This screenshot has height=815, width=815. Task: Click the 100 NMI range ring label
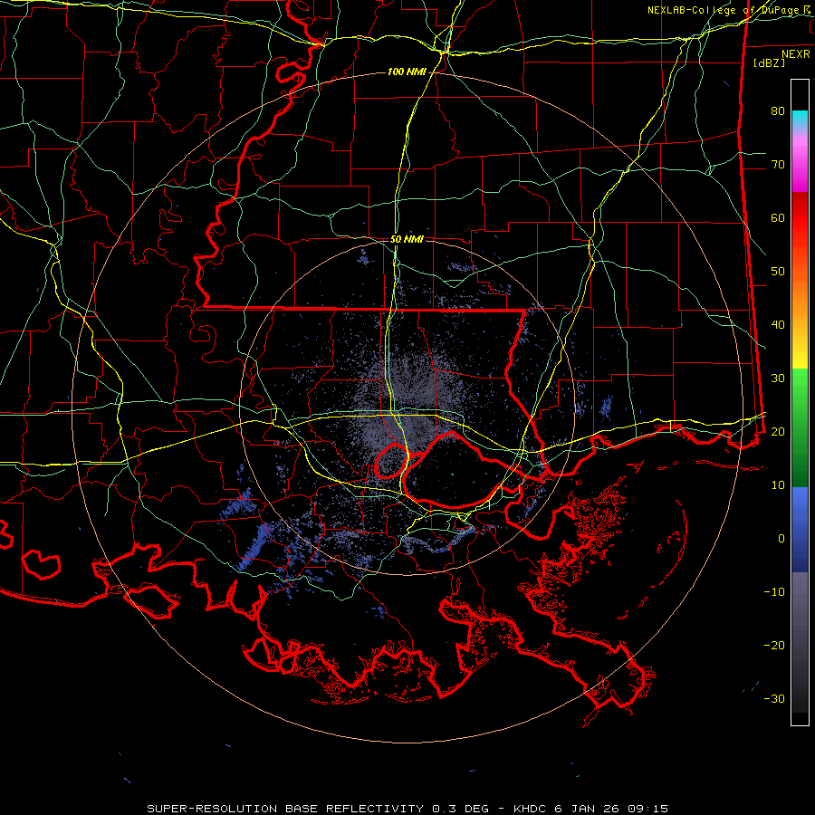pos(407,72)
